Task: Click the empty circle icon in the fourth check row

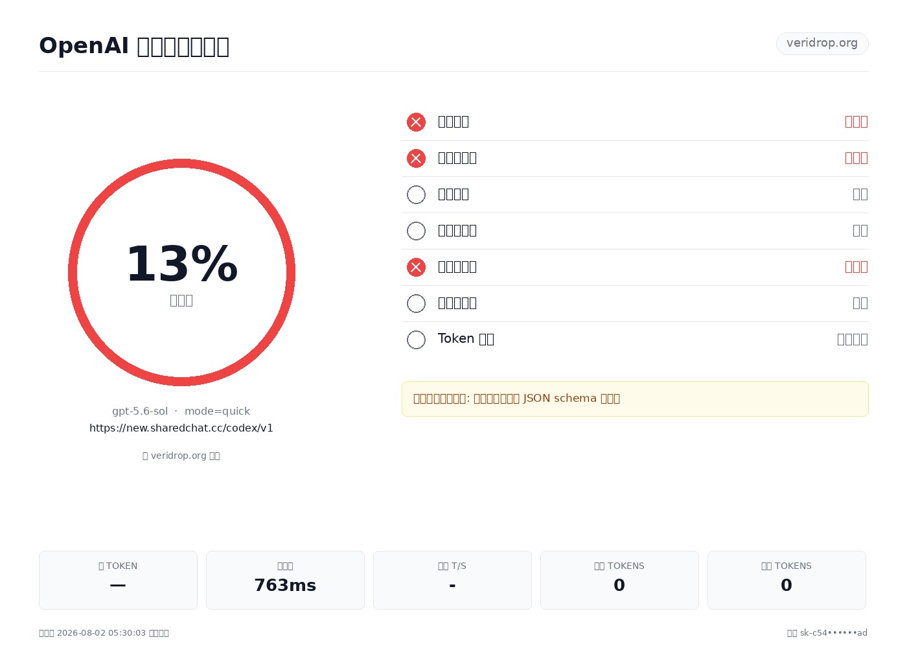Action: (416, 231)
